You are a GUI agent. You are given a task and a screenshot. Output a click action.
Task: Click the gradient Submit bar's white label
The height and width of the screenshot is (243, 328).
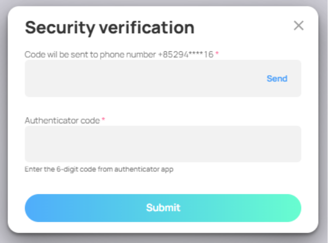click(163, 208)
